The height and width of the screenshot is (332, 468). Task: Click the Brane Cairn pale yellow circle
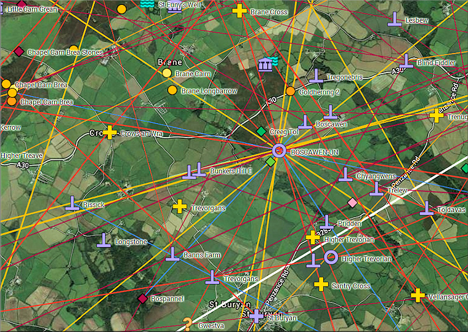click(167, 73)
